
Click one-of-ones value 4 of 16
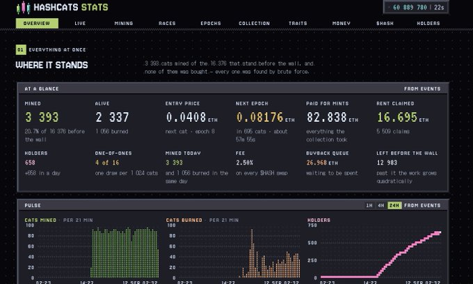(107, 163)
